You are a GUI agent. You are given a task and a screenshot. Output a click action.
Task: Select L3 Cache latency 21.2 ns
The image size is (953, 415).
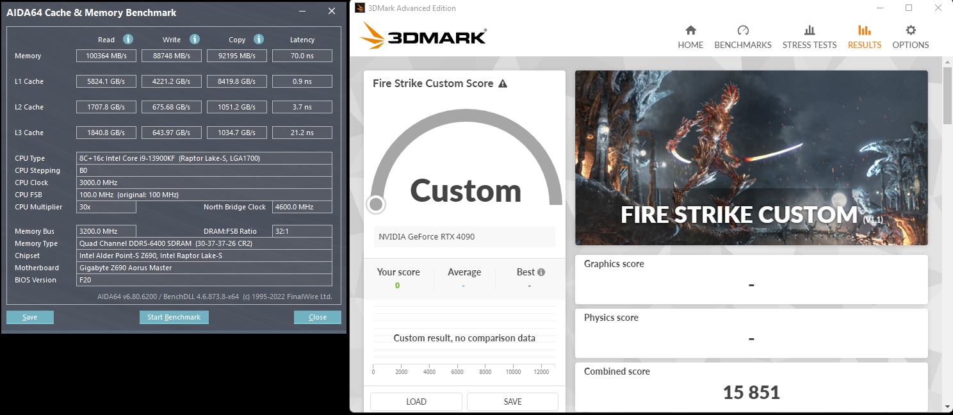(x=302, y=133)
